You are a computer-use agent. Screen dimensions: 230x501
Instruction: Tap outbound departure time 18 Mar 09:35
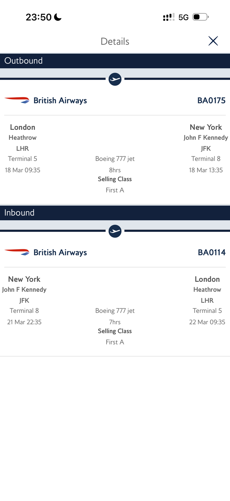(22, 170)
